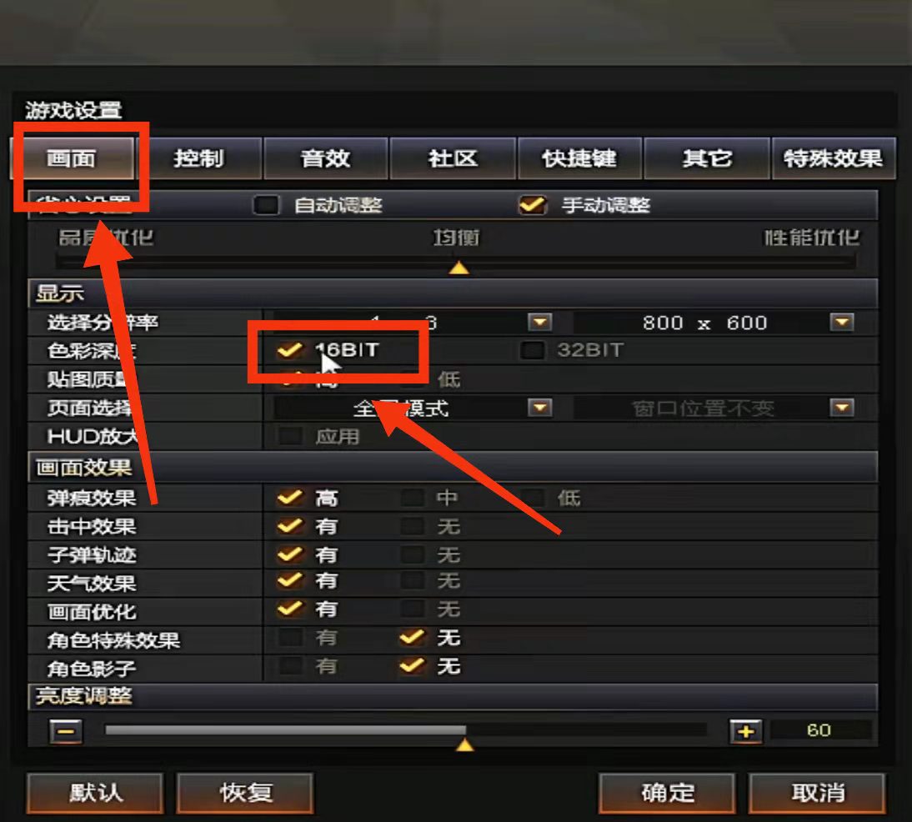Switch to the 音效 tab

pyautogui.click(x=325, y=158)
